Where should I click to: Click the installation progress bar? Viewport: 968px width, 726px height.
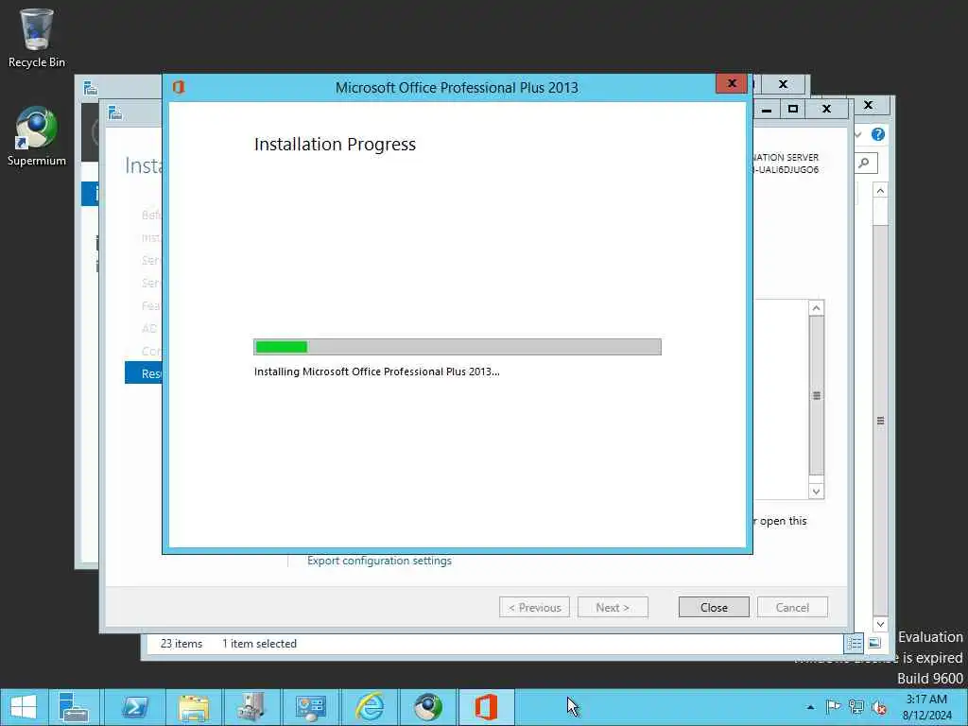tap(457, 347)
